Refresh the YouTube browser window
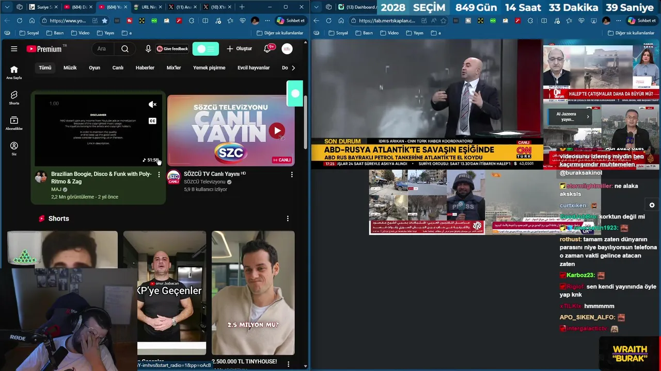 click(20, 21)
